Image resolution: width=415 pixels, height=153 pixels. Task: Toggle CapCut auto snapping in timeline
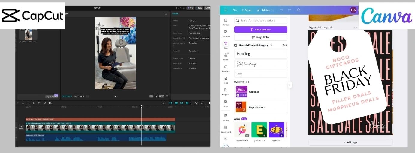176,103
